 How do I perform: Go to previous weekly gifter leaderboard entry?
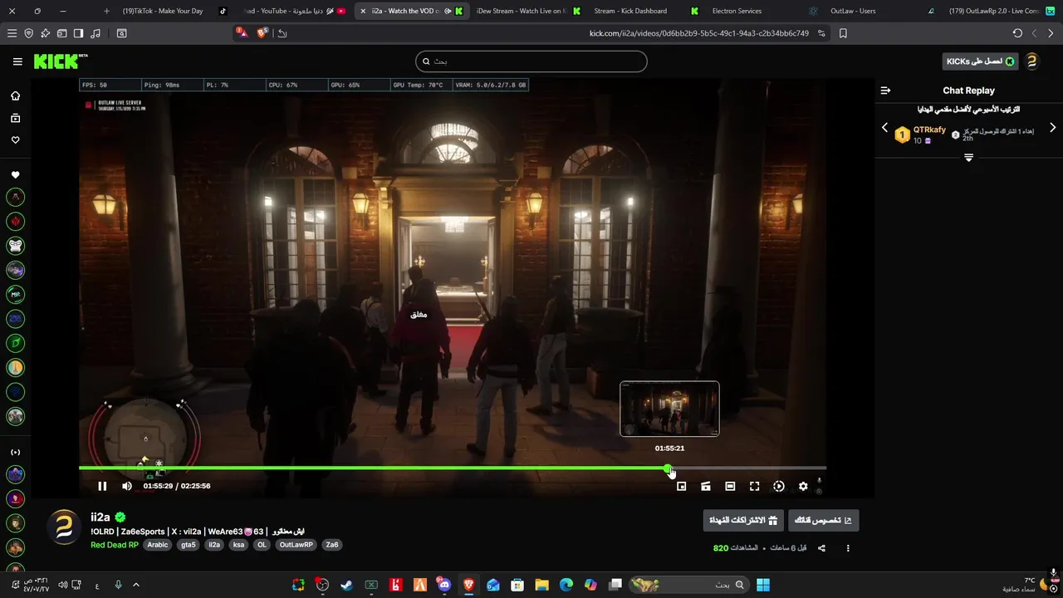click(x=884, y=128)
